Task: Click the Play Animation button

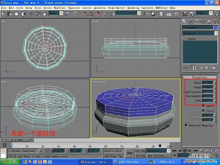Action: 185,151
